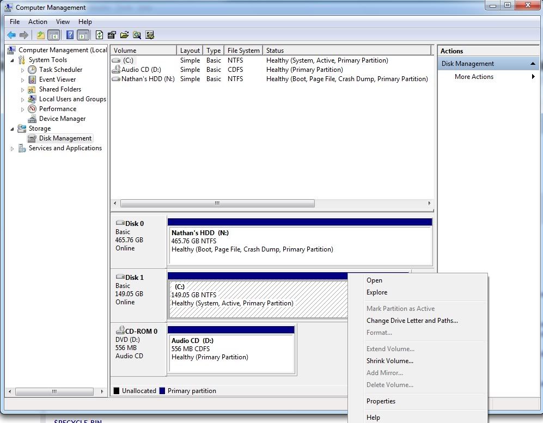This screenshot has height=423, width=543.
Task: Open the View menu
Action: click(x=63, y=21)
